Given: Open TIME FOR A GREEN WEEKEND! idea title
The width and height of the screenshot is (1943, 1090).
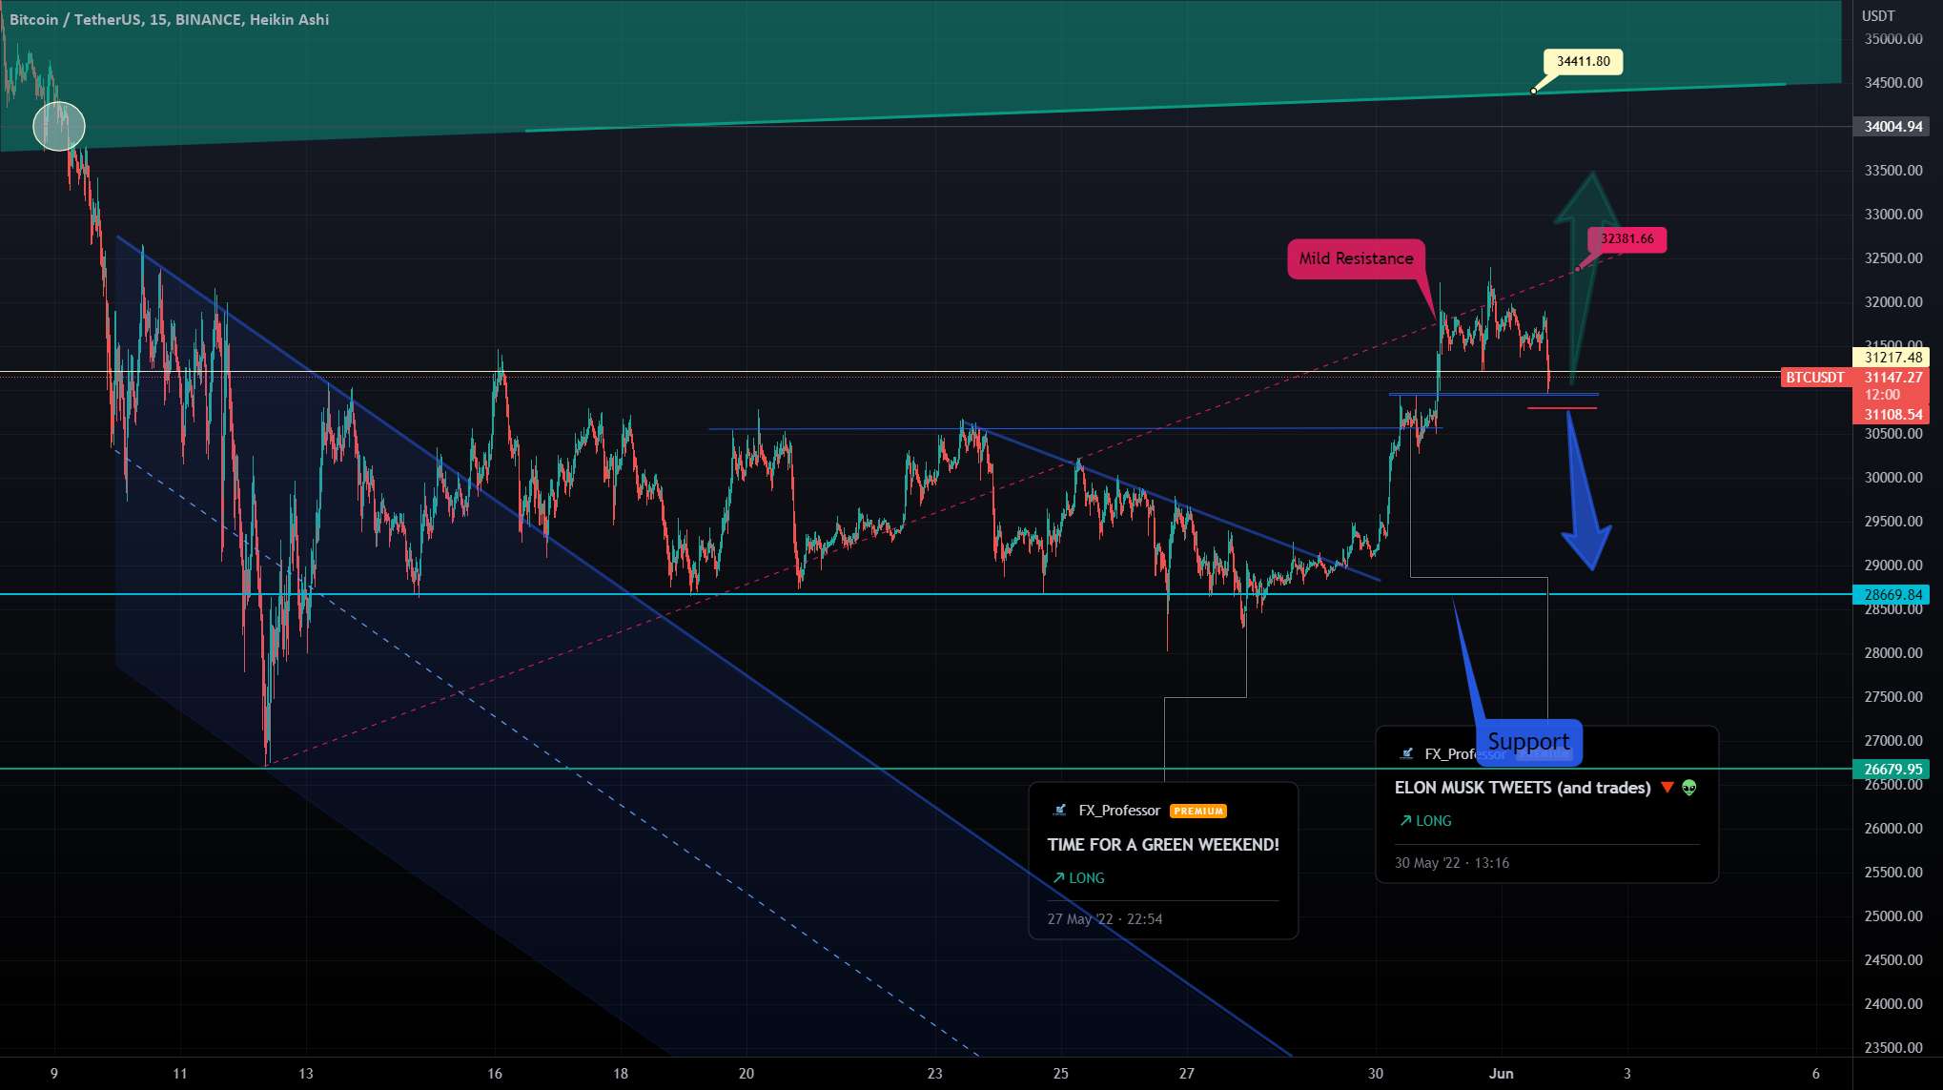Looking at the screenshot, I should pyautogui.click(x=1163, y=845).
